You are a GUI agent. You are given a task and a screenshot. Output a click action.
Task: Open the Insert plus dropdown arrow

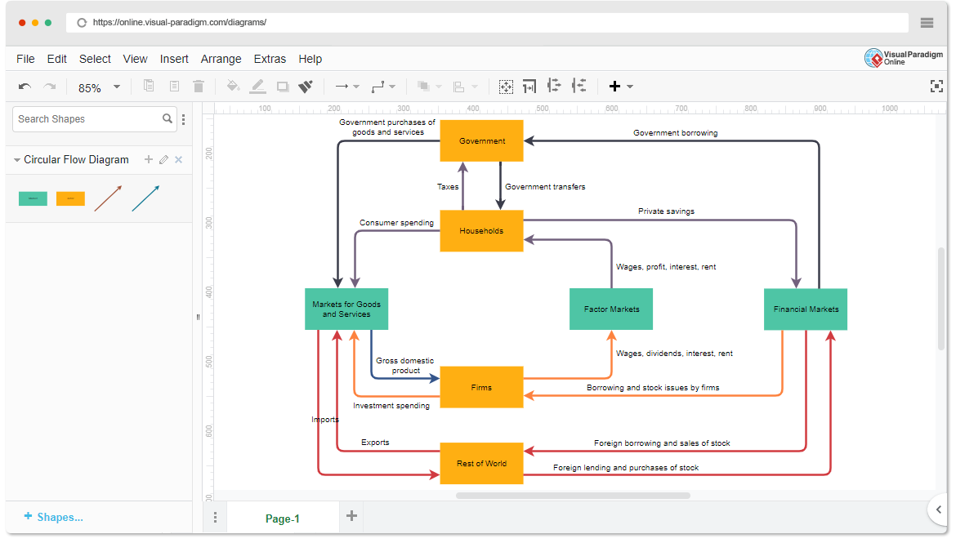[x=630, y=87]
